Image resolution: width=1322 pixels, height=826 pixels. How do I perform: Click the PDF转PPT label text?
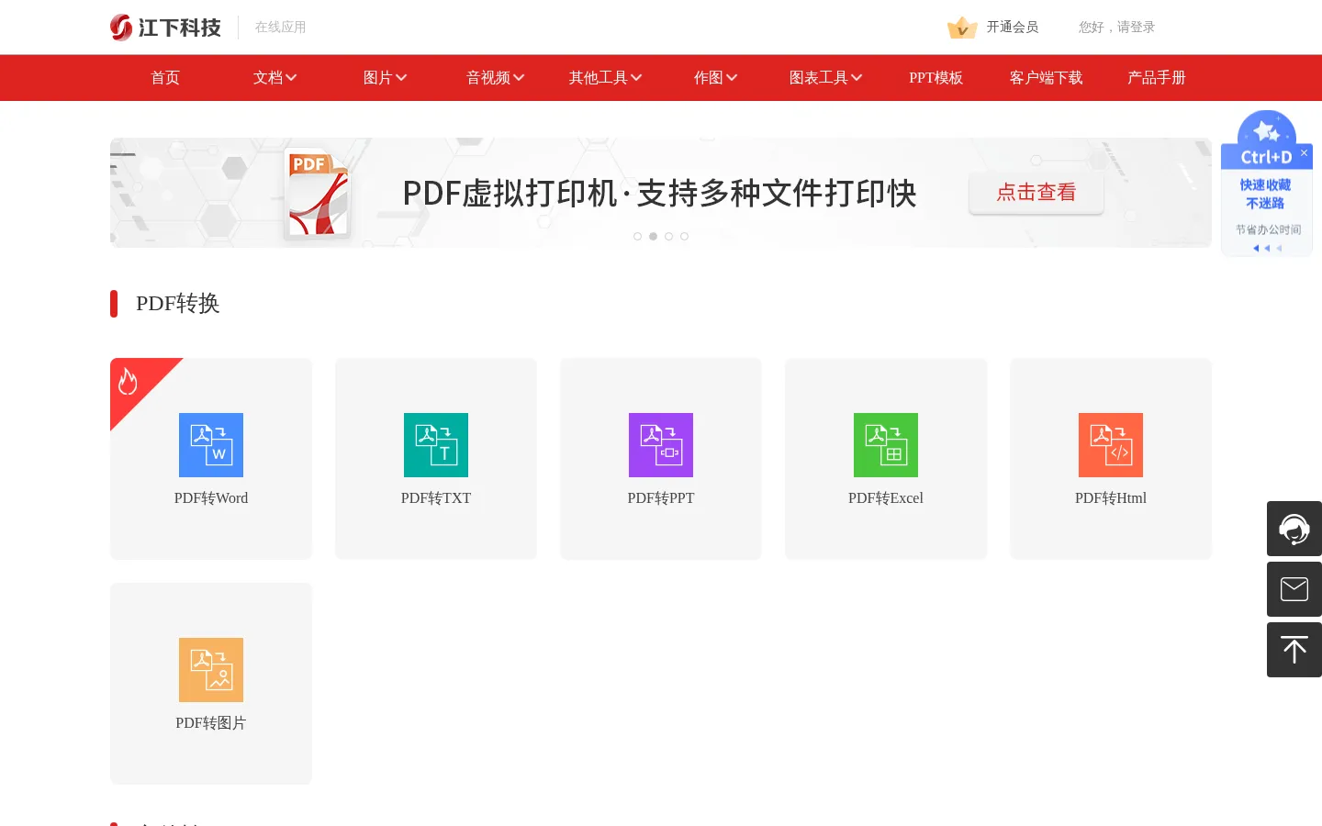point(661,498)
